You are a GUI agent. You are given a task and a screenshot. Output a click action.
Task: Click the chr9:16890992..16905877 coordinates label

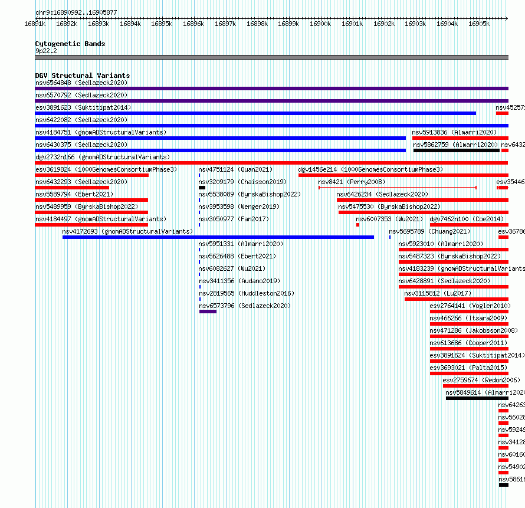[76, 12]
